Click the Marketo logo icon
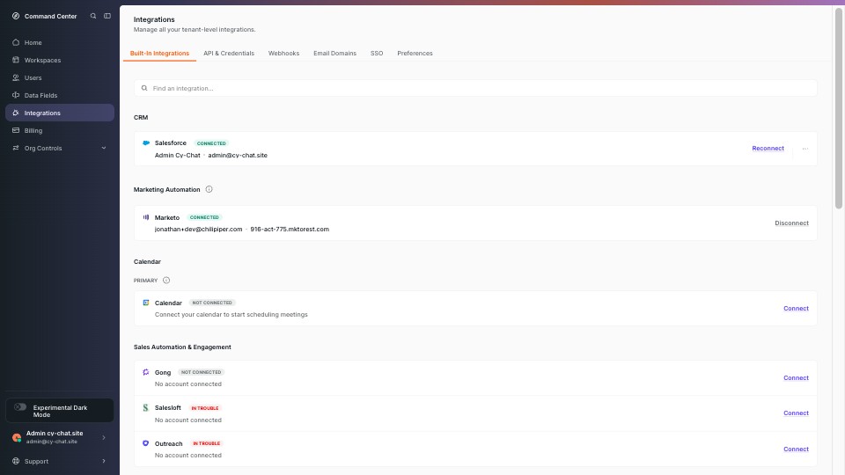Viewport: 845px width, 475px height. point(145,217)
